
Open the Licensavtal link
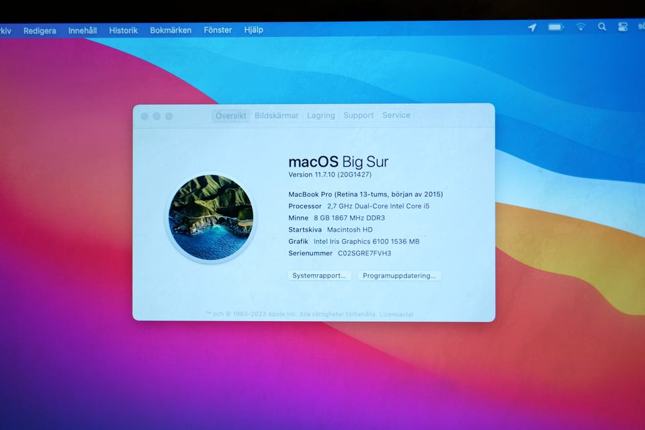396,314
